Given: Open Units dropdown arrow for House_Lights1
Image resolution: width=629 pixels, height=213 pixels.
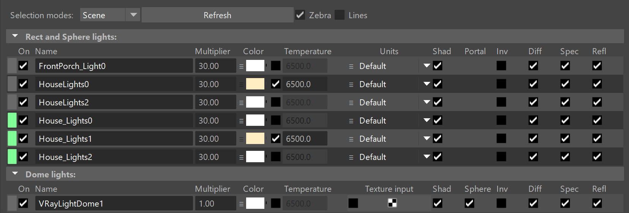Looking at the screenshot, I should 427,138.
